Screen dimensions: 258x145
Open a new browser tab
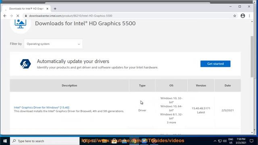coord(55,9)
